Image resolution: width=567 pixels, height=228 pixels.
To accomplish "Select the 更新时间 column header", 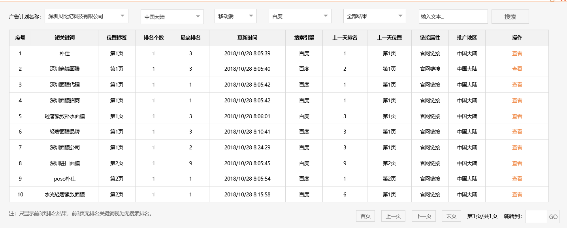I will click(x=247, y=37).
